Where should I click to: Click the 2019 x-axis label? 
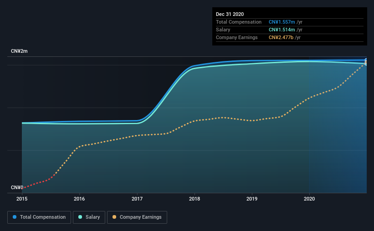tap(252, 199)
